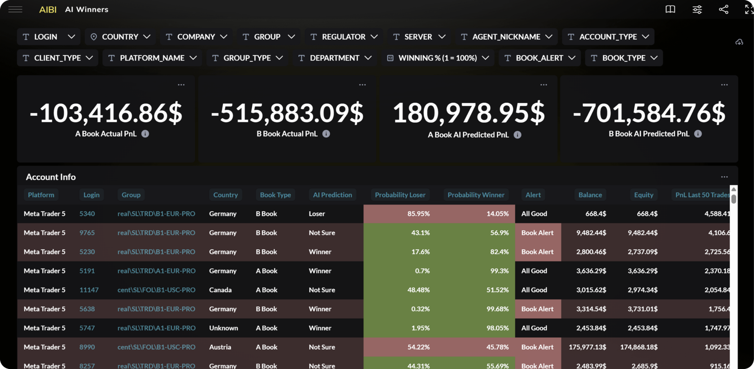Screen dimensions: 754x369
Task: Open login 5230 link
Action: click(x=87, y=252)
